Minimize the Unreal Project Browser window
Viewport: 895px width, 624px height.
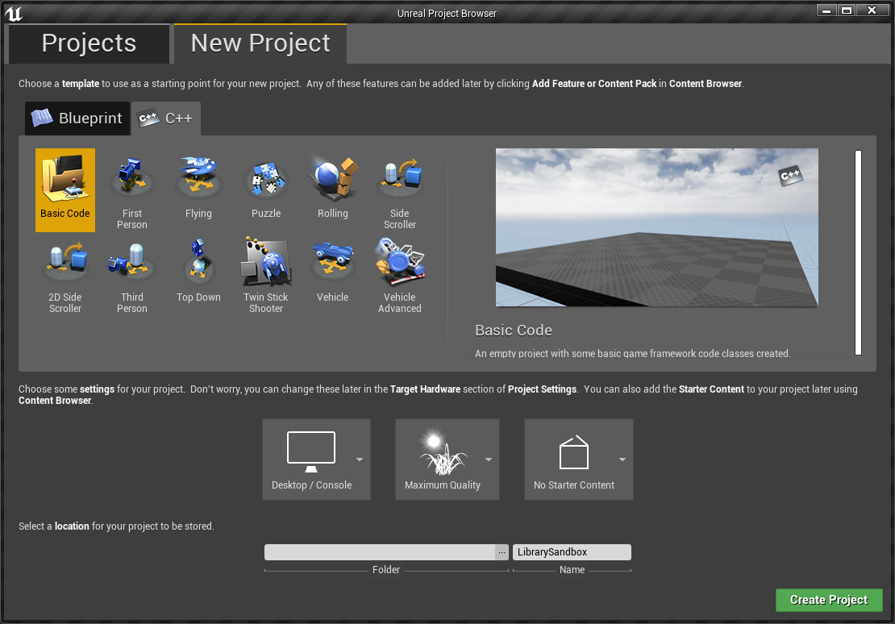click(826, 10)
